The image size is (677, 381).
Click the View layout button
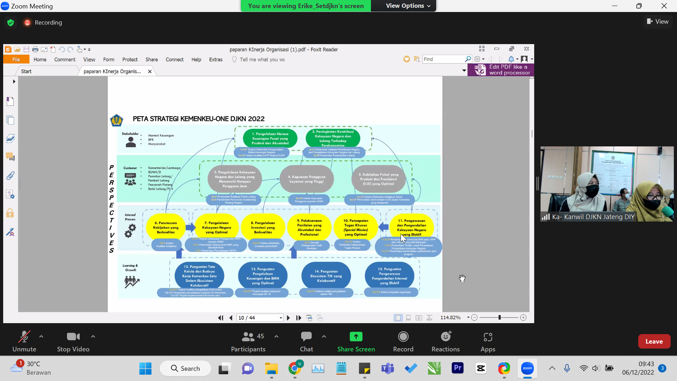658,22
